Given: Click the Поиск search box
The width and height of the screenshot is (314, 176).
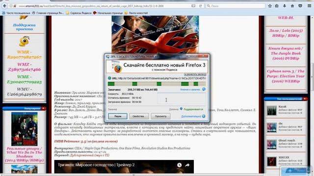Looking at the screenshot, I should pyautogui.click(x=235, y=6).
